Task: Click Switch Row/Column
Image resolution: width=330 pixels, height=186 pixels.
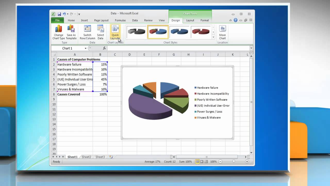Action: click(x=87, y=32)
